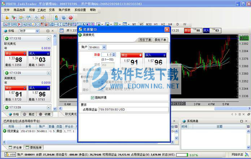Click the red X delete drawing tool
Screen dimensions: 251x159
click(19, 24)
